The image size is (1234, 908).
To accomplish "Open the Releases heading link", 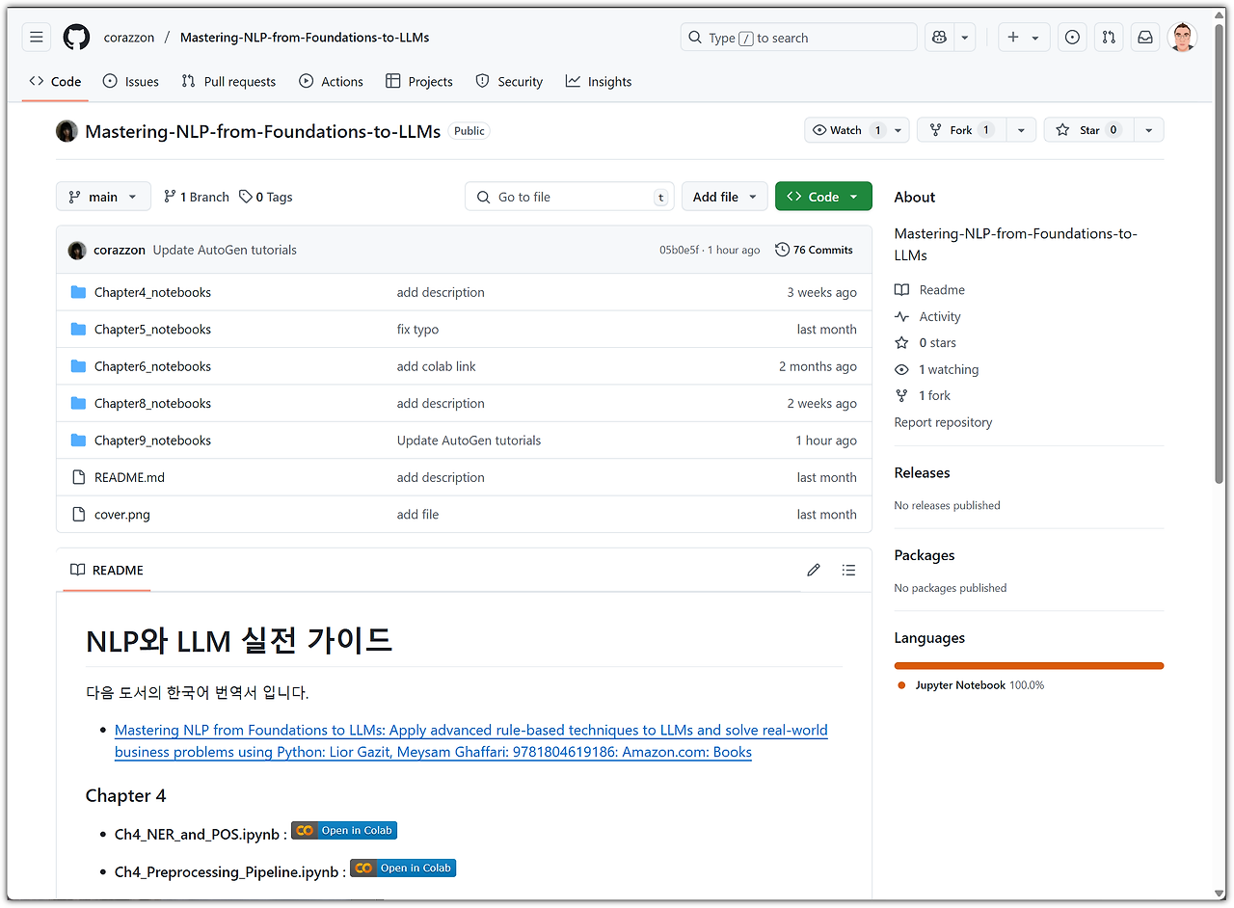I will [922, 472].
